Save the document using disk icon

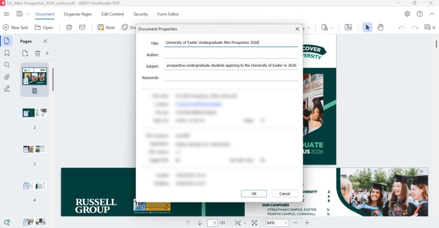(x=20, y=14)
